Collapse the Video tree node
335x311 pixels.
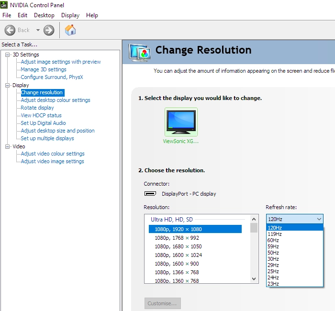tap(7, 146)
